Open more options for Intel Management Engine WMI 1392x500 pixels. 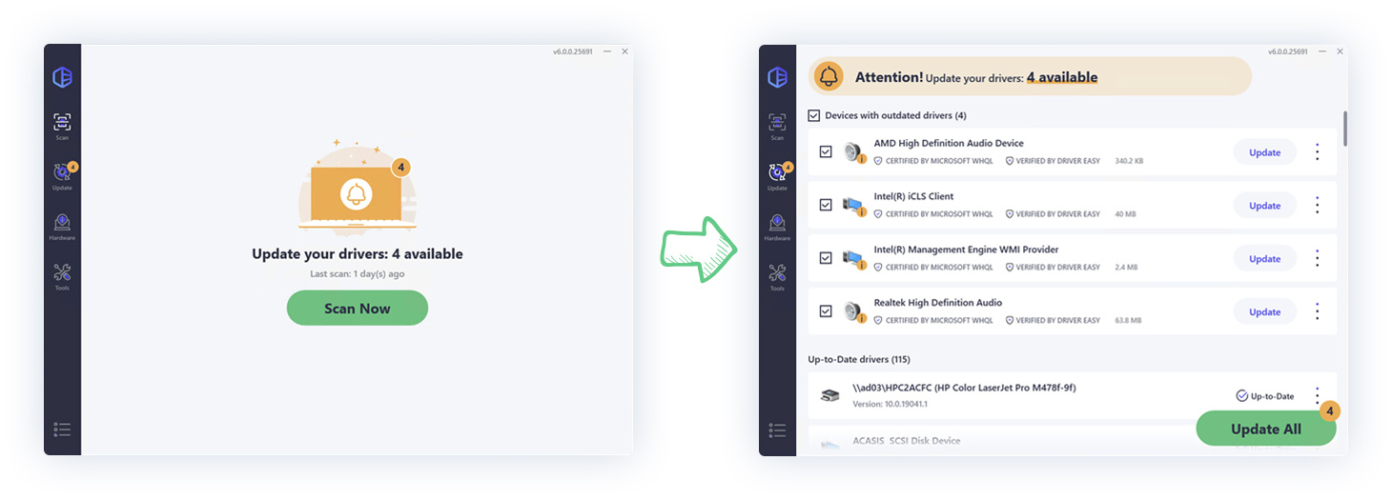[x=1318, y=258]
